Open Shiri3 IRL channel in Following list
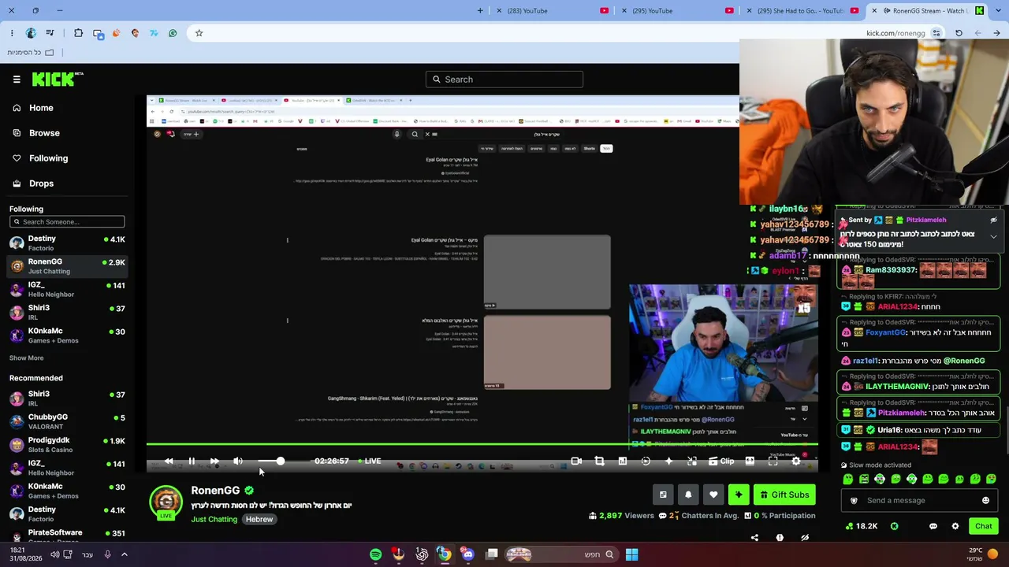The height and width of the screenshot is (567, 1009). [x=67, y=312]
